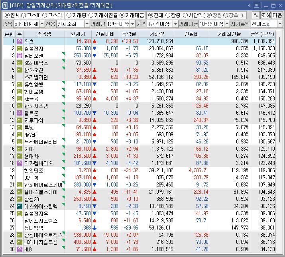This screenshot has width=285, height=257.
Task: Click the 삼성전자우 stock name
Action: 36,214
